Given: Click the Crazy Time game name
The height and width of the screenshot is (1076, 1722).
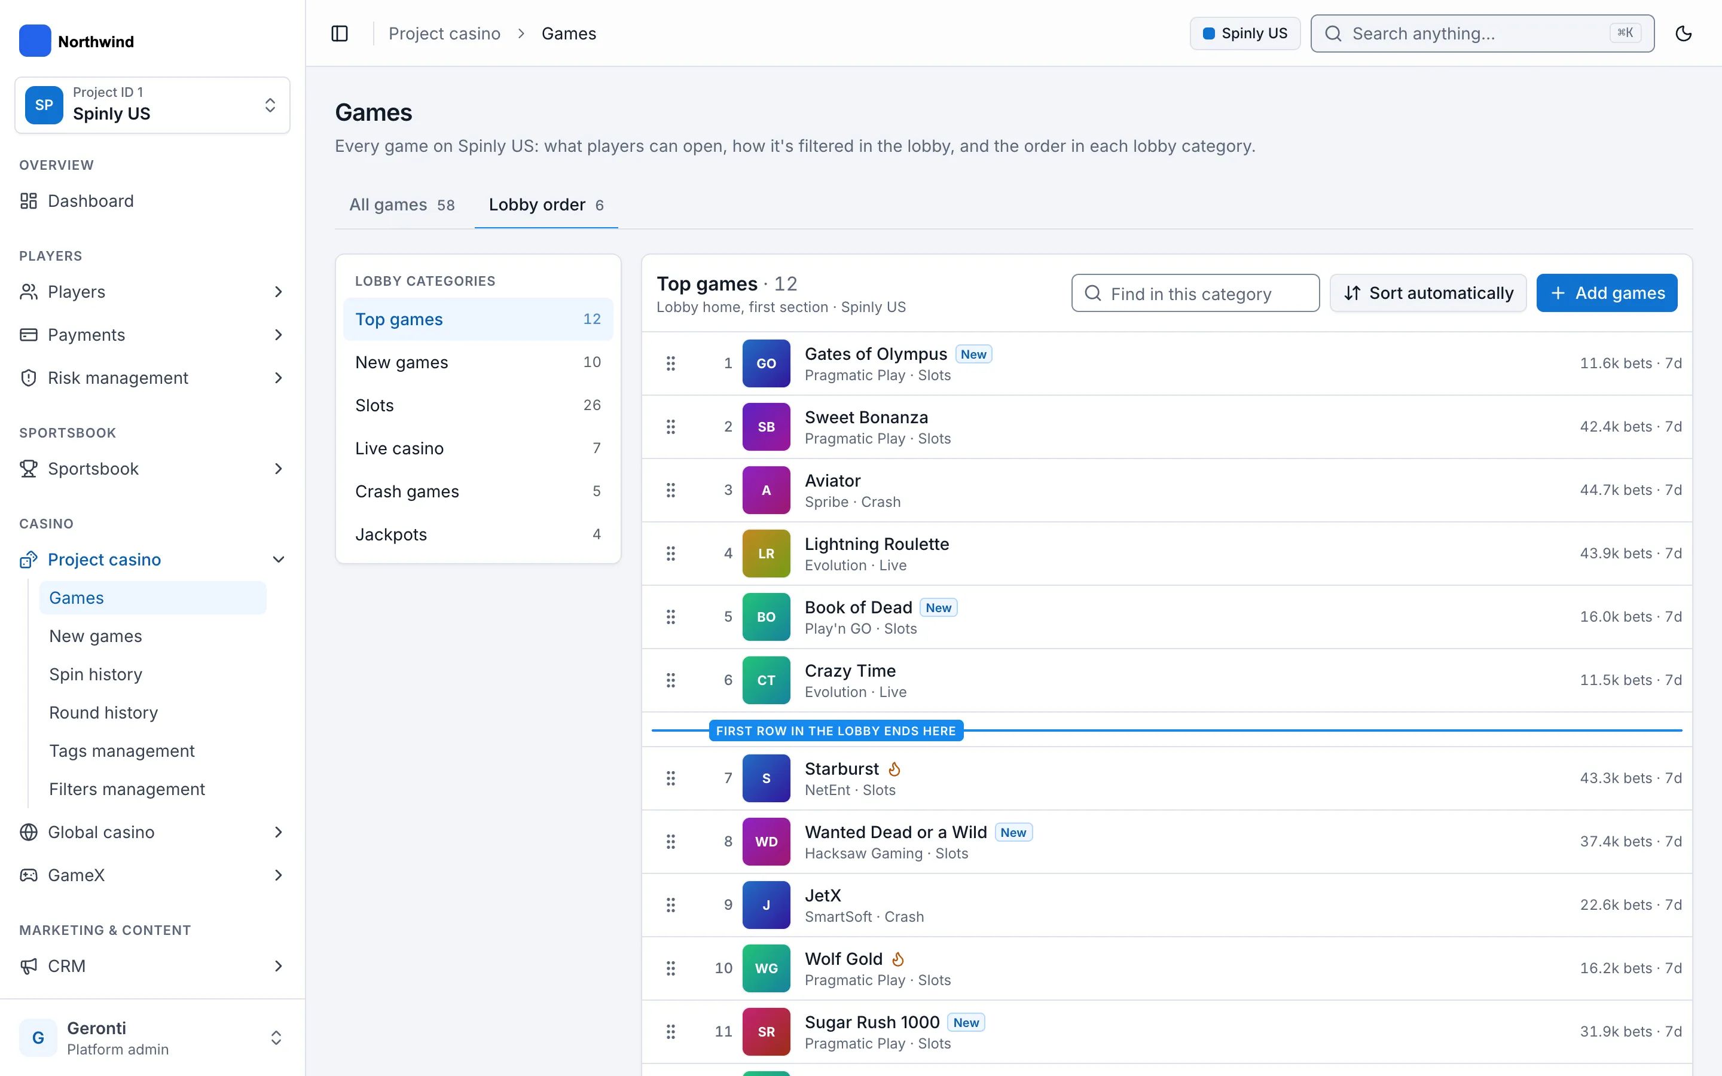Looking at the screenshot, I should coord(850,671).
